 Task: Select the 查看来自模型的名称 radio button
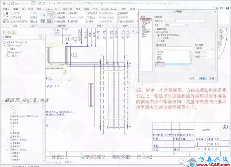point(159,35)
